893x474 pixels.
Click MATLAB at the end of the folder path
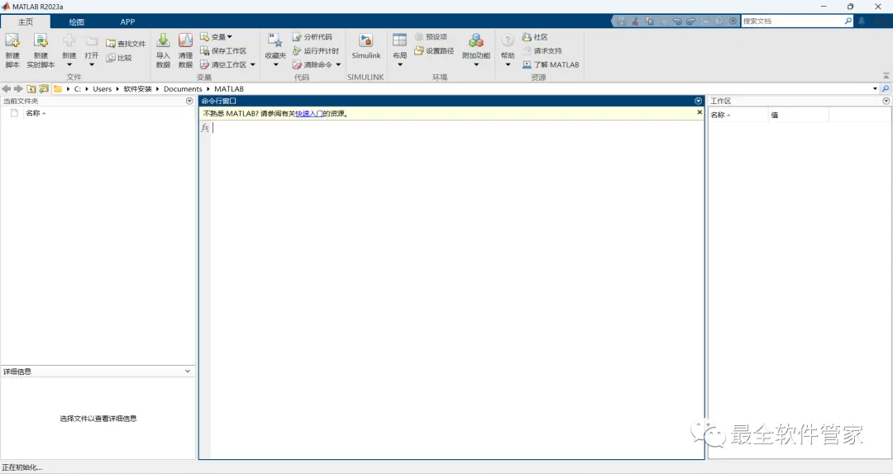click(229, 88)
